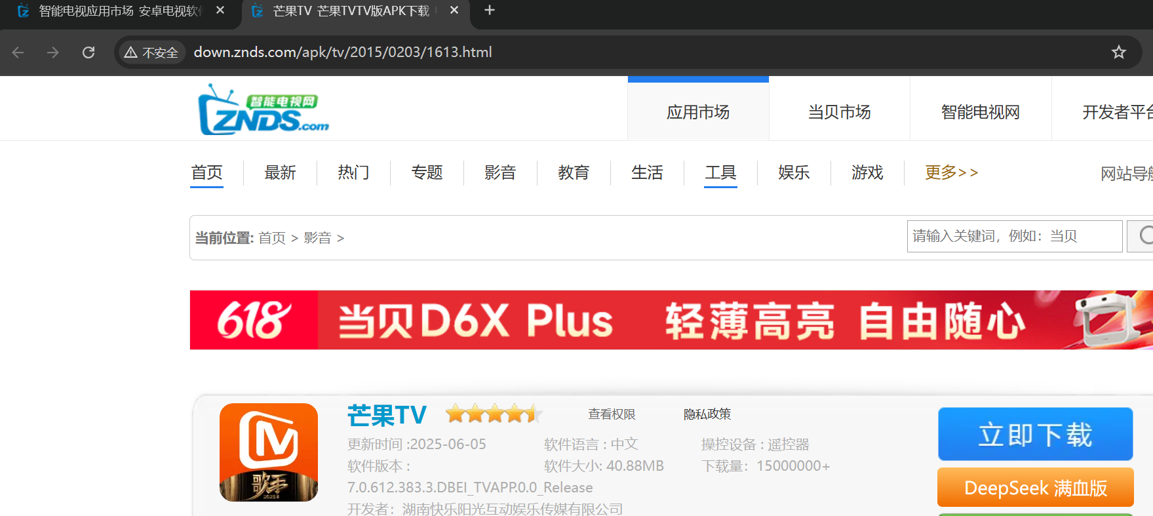Open the 娱乐 category
Image resolution: width=1153 pixels, height=516 pixels.
(794, 172)
